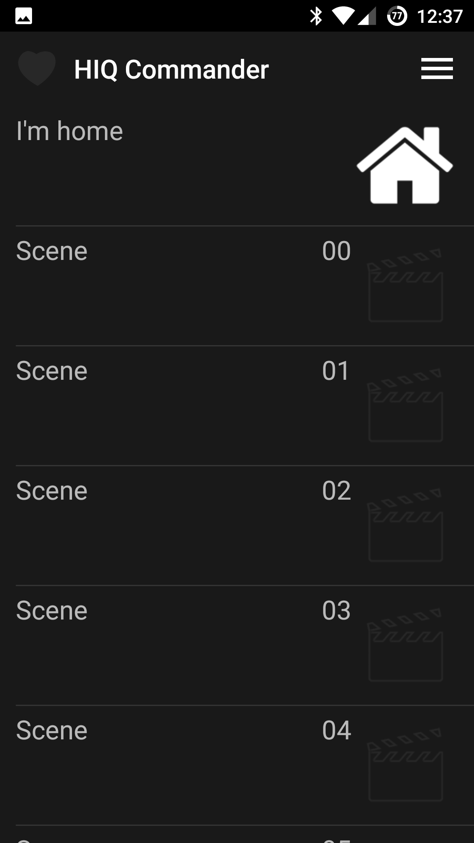Activate the "I'm home" label

point(69,131)
